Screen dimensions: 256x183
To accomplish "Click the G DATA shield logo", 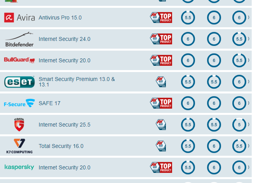I will 19,125.
